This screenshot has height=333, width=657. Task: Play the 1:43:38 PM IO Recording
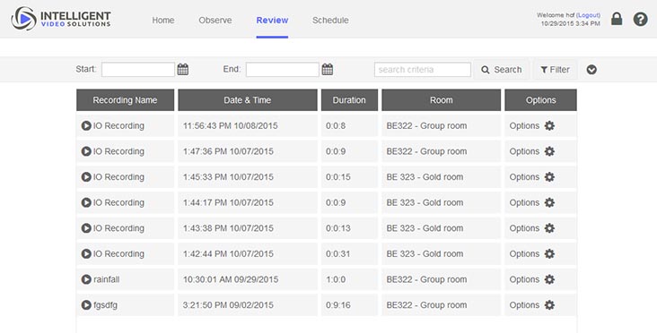pos(86,228)
